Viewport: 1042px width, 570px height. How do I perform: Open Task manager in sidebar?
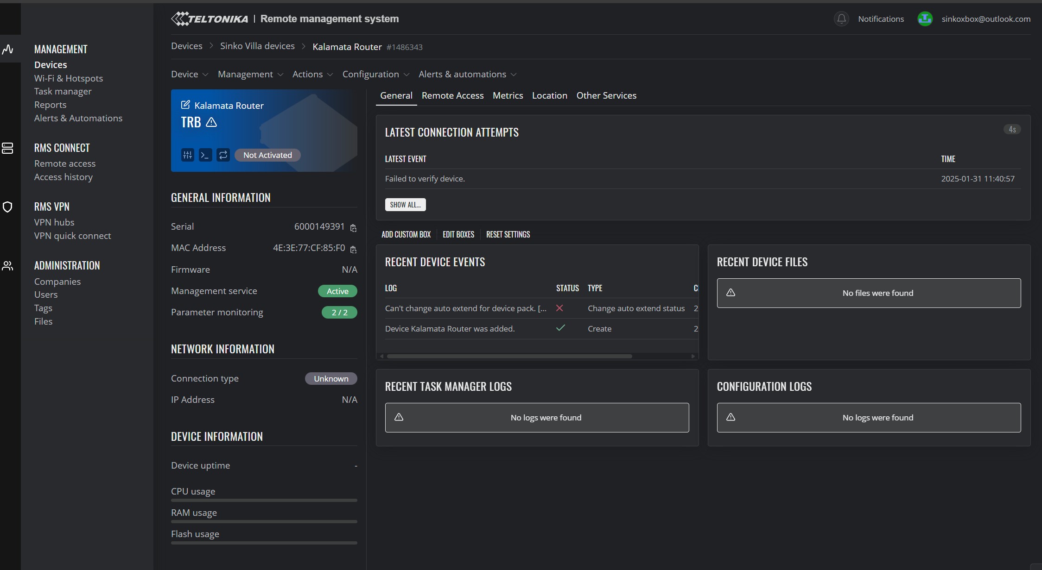pos(63,91)
